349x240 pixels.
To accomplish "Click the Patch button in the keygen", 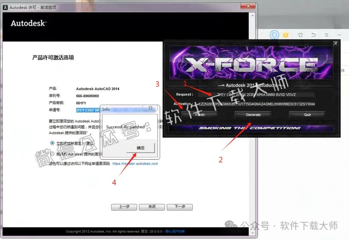I will click(199, 115).
